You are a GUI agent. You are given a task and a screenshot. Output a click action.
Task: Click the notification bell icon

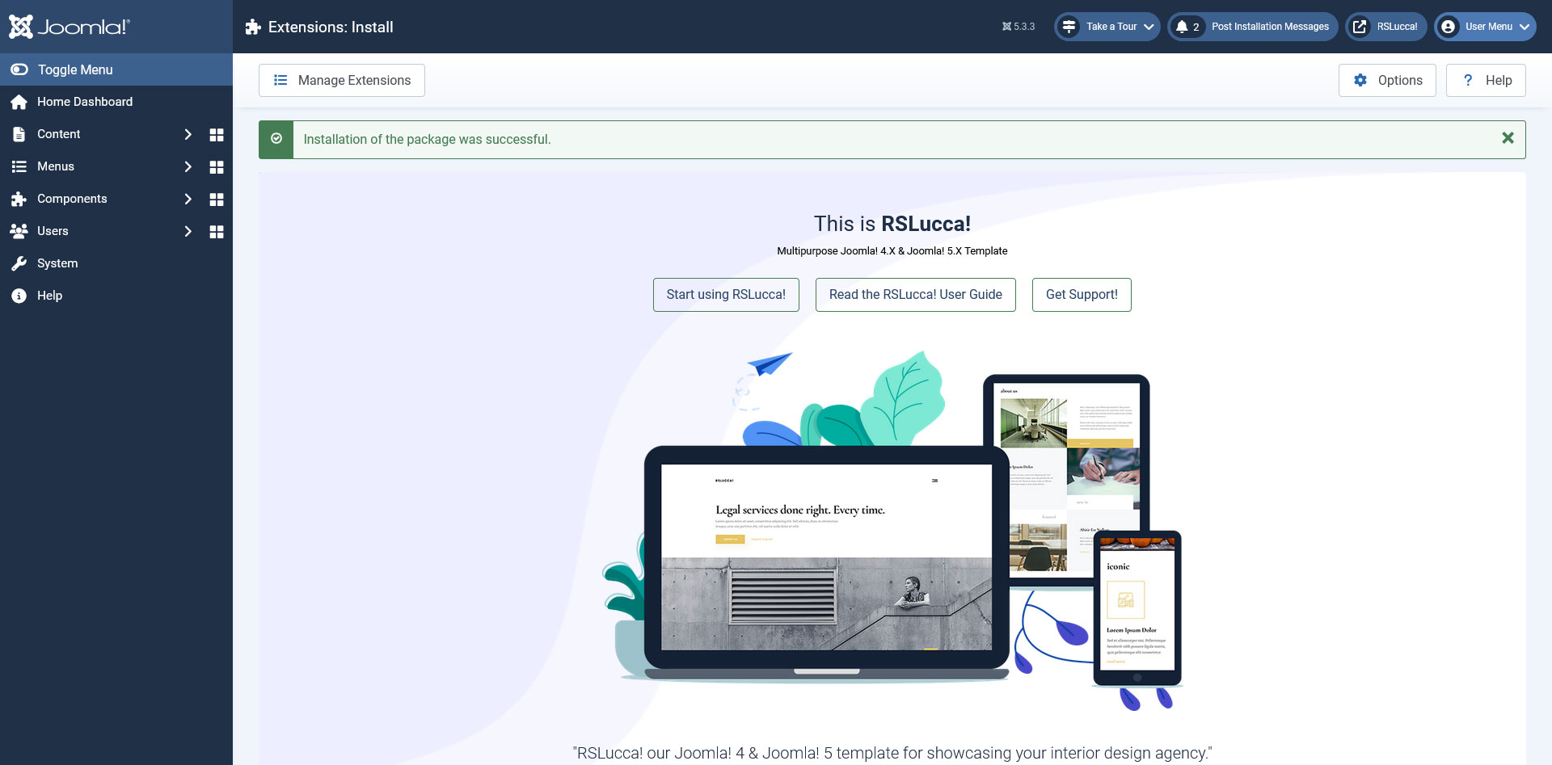click(x=1183, y=27)
